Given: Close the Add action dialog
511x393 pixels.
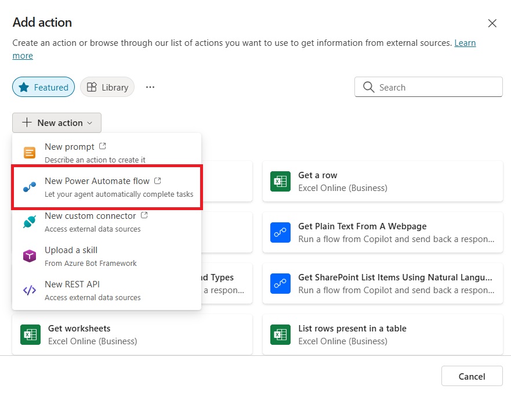Looking at the screenshot, I should pyautogui.click(x=492, y=23).
